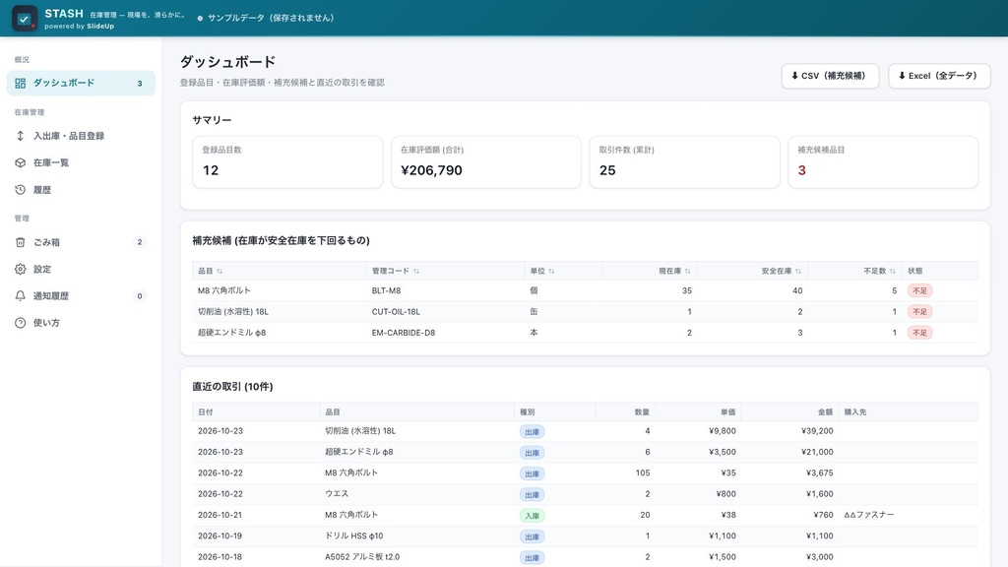Sort by 安全在庫 column sort arrows
This screenshot has width=1008, height=567.
point(798,272)
